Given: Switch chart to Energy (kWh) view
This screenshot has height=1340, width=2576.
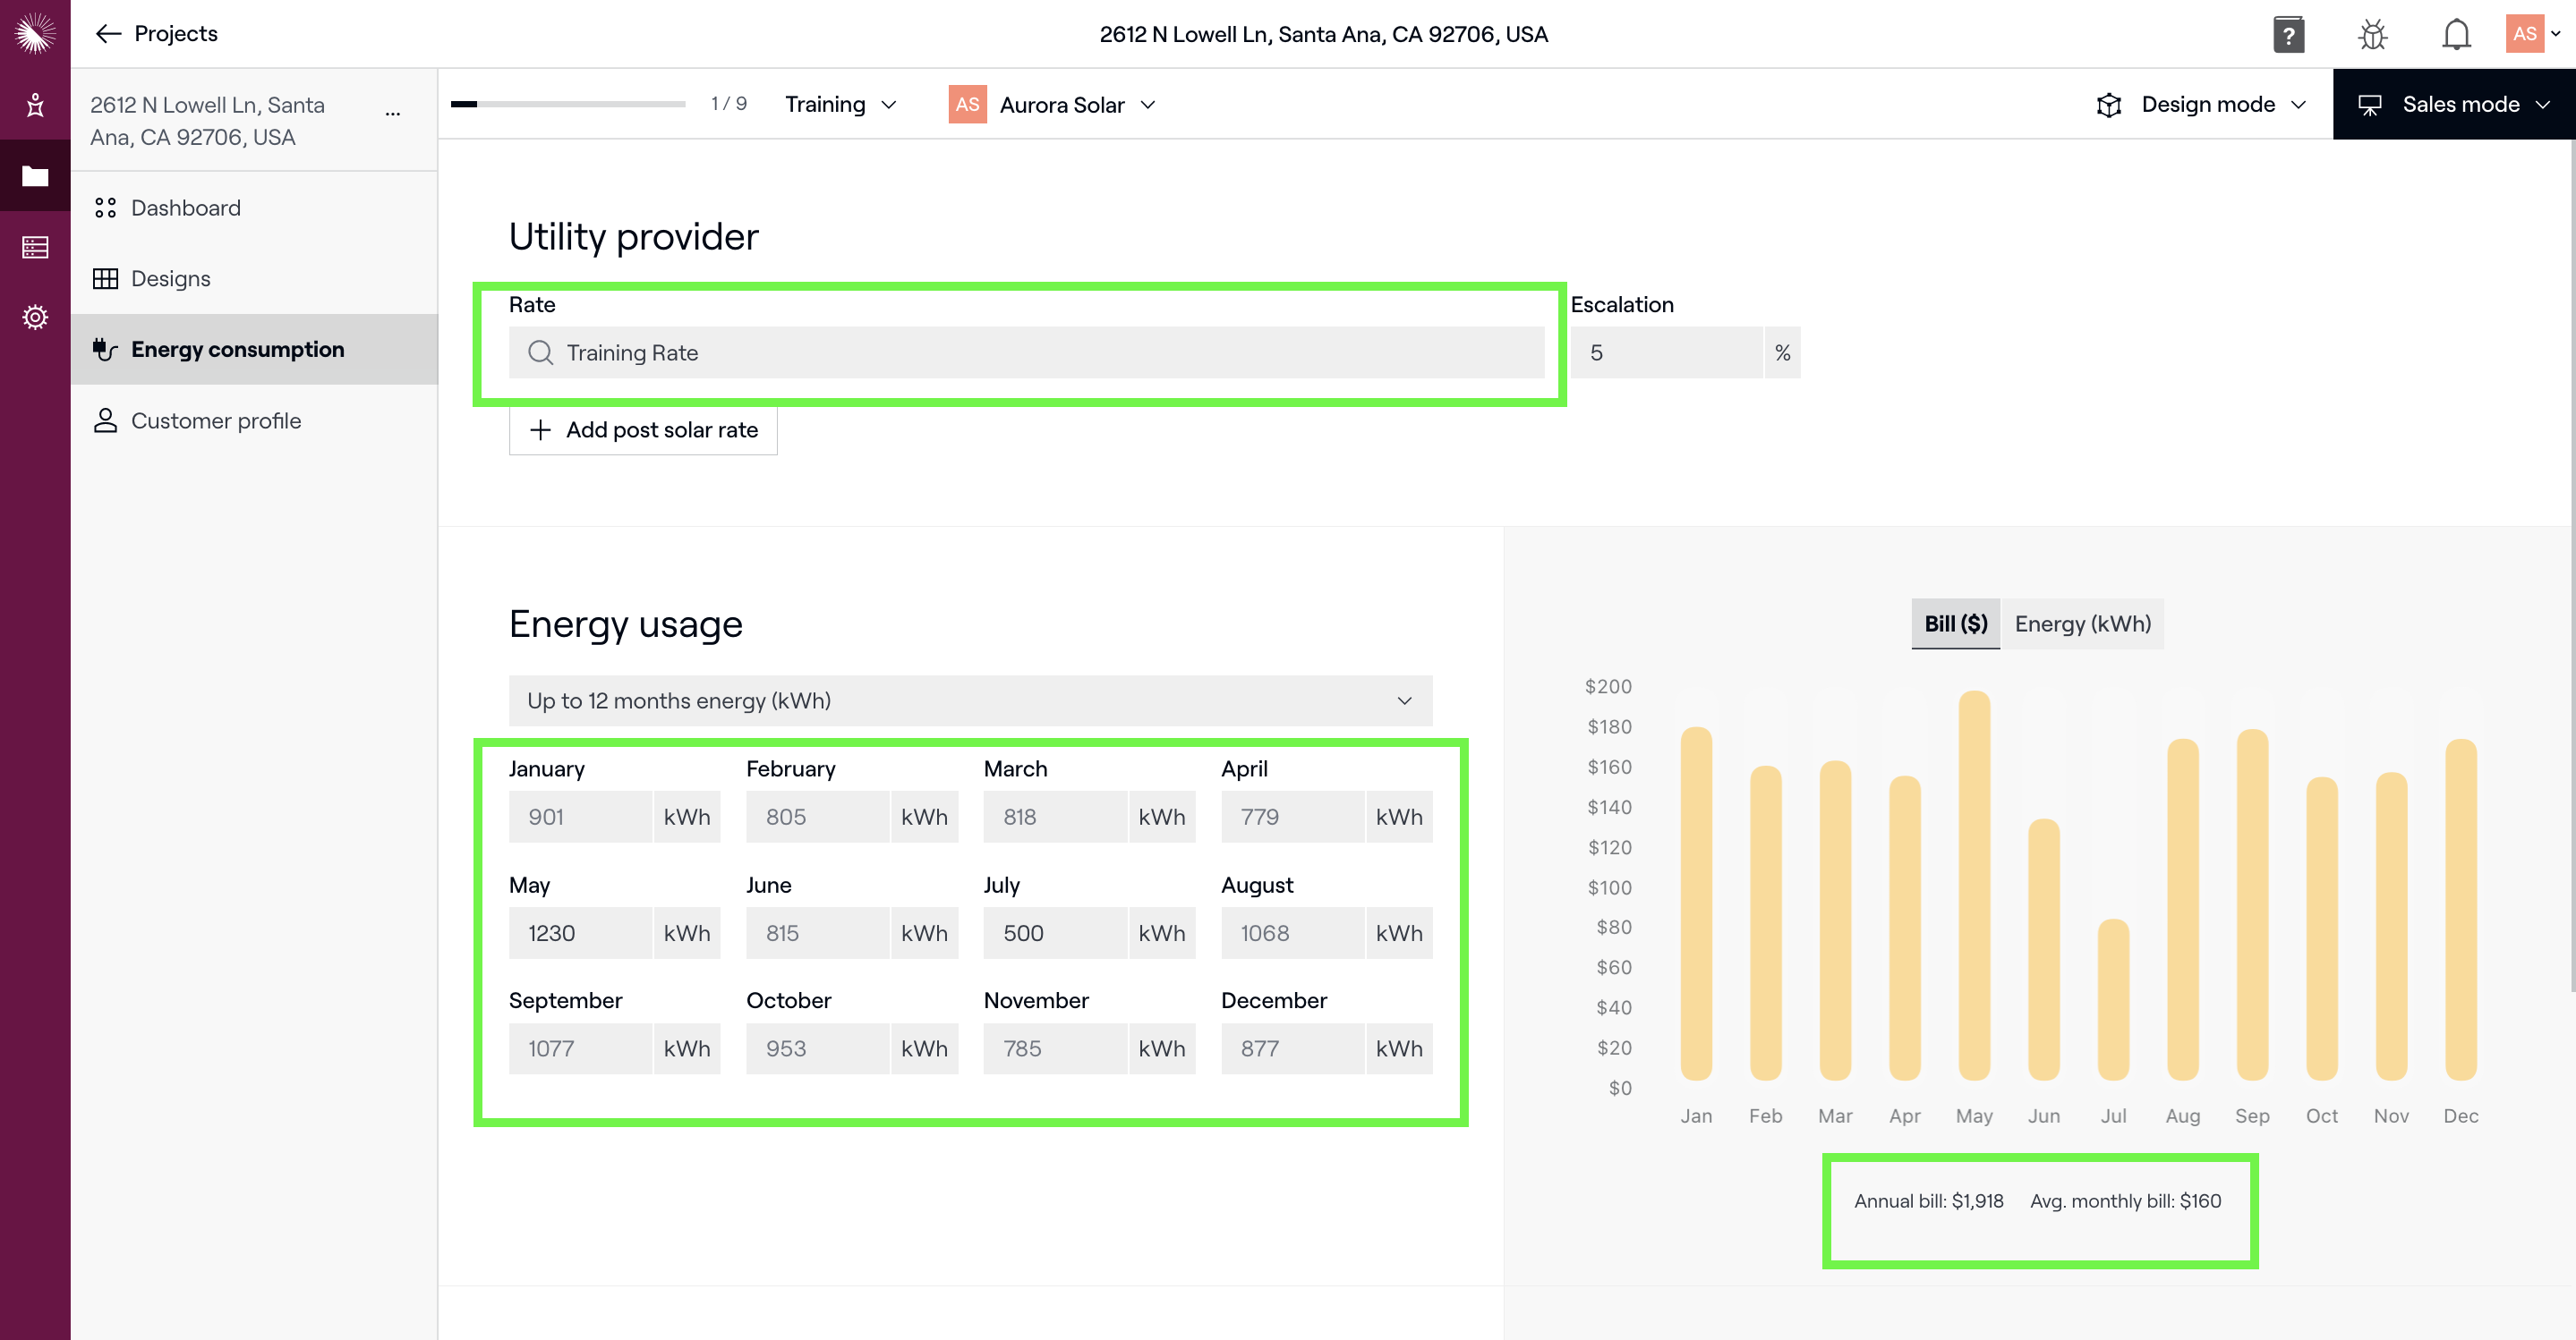Looking at the screenshot, I should point(2082,623).
